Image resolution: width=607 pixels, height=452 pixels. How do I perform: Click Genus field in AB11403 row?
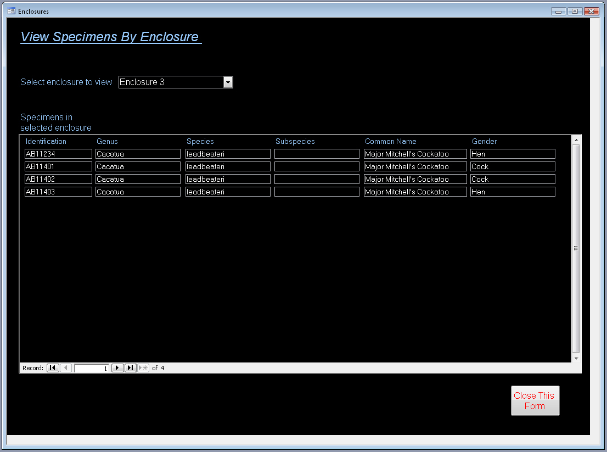point(138,192)
